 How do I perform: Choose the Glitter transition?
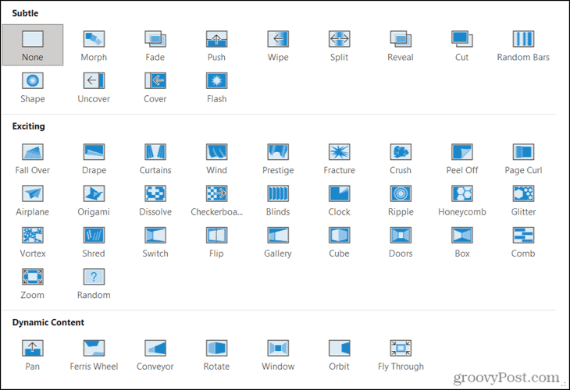click(523, 200)
